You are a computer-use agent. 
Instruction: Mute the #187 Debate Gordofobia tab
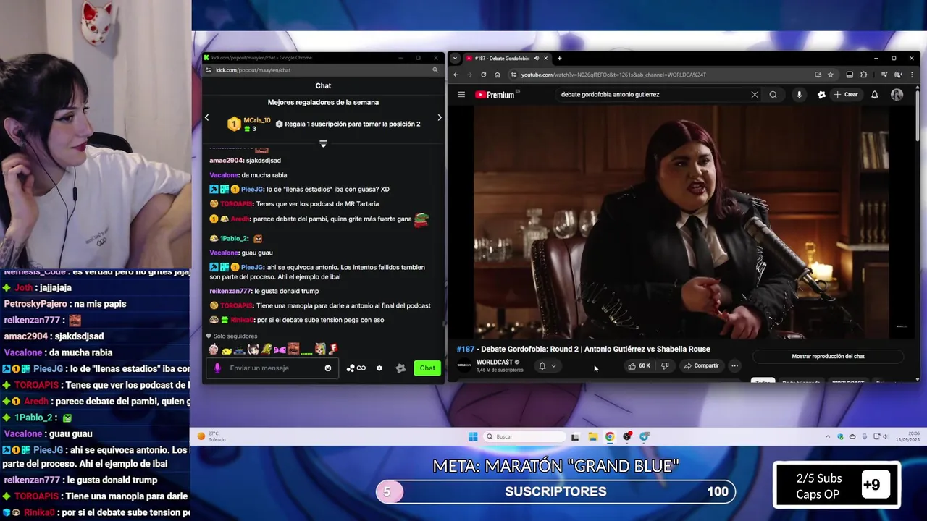(536, 58)
